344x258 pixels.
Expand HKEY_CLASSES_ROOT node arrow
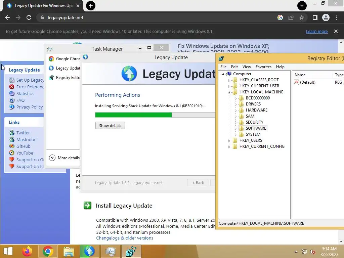[x=229, y=80]
